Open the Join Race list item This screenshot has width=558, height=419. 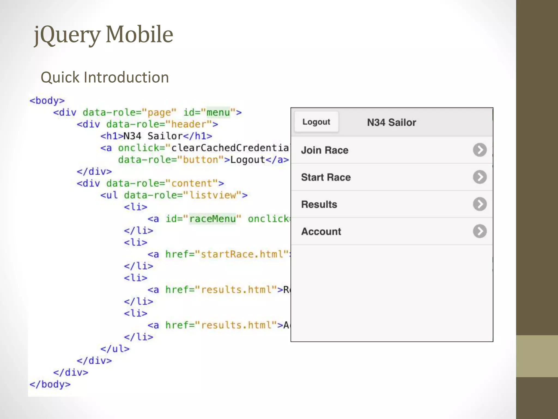click(x=392, y=150)
